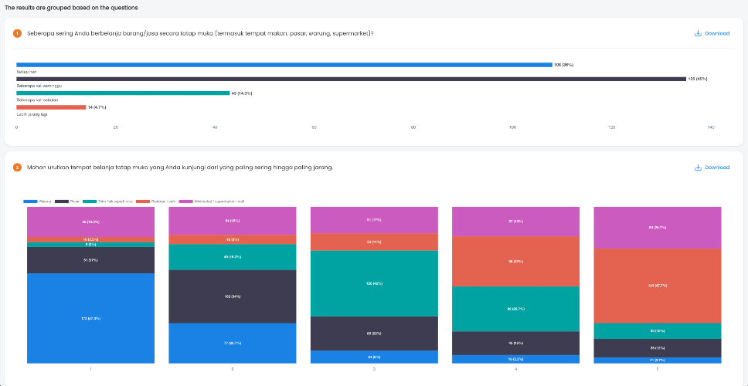748x386 pixels.
Task: Click the download arrow icon for question 2
Action: coord(698,168)
